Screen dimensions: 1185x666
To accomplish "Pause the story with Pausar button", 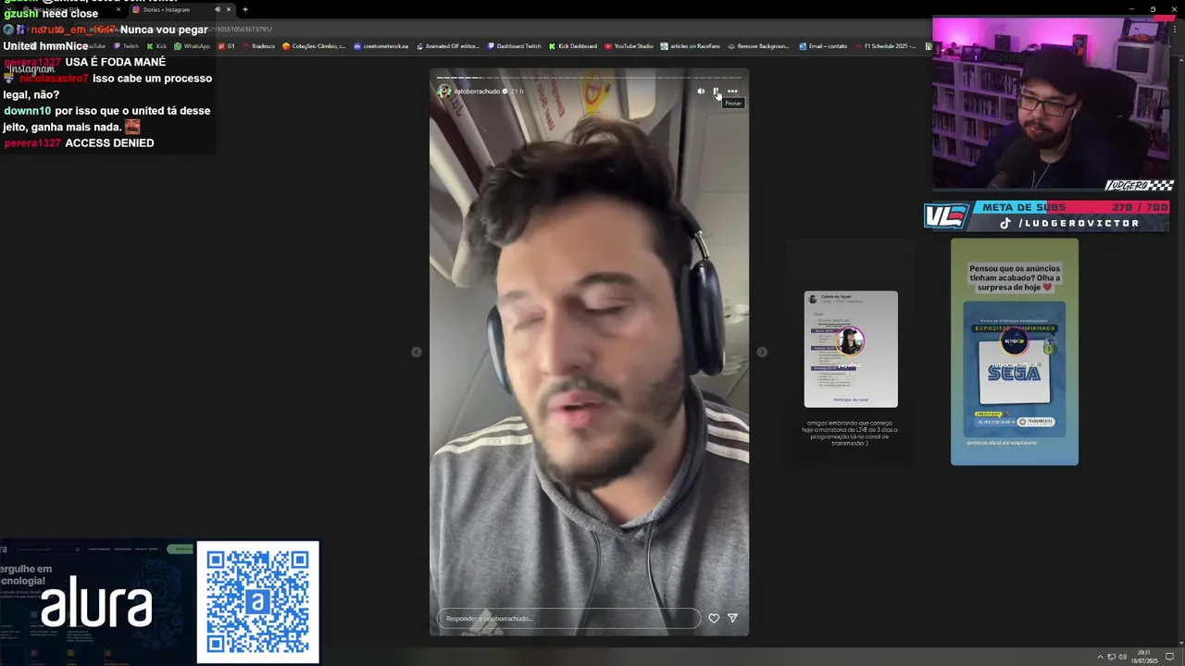I will [x=716, y=92].
